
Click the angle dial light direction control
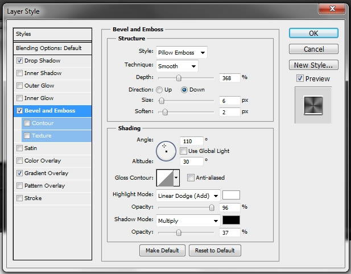coord(166,151)
